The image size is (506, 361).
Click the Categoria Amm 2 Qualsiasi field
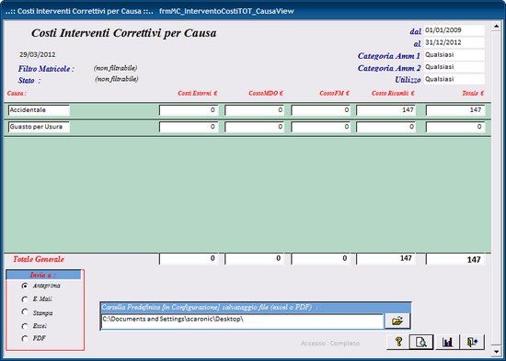point(454,67)
